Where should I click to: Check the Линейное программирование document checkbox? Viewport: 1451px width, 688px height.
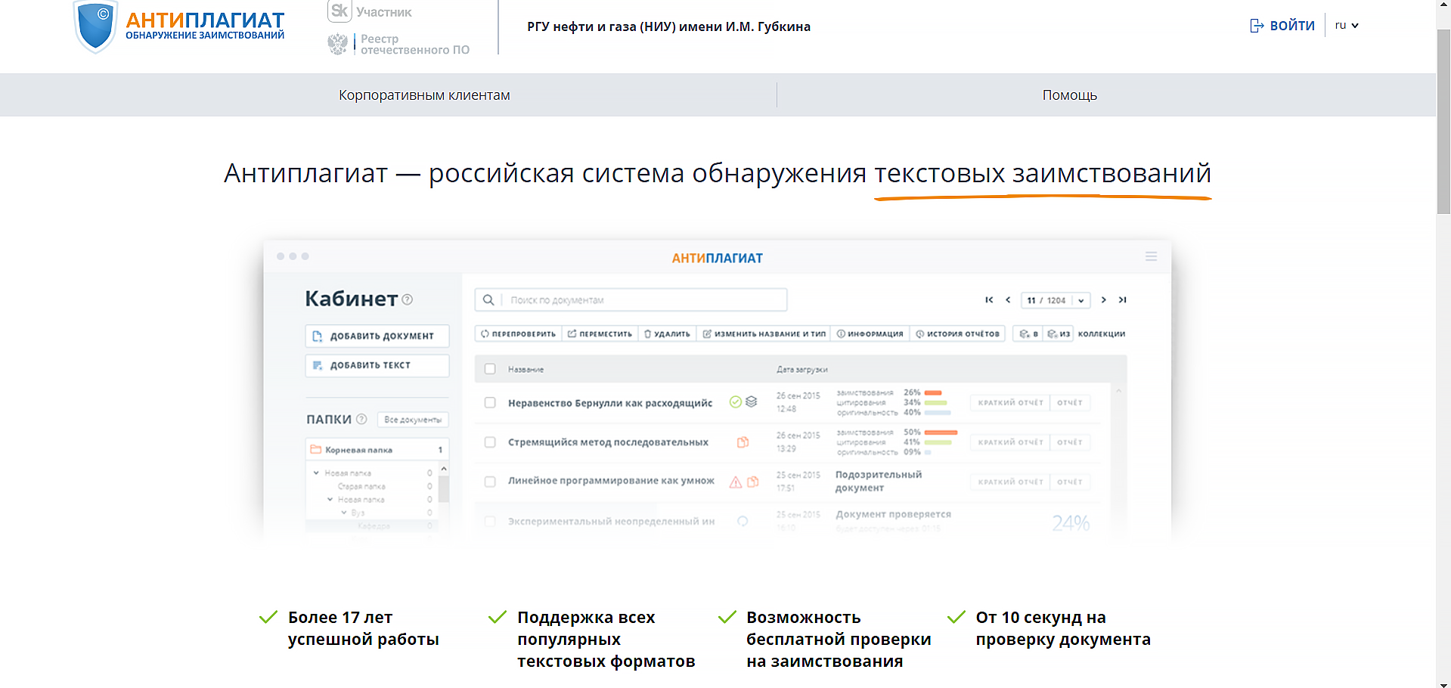pos(490,482)
